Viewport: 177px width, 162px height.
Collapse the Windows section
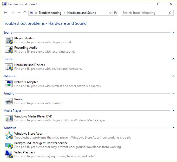pos(173,128)
